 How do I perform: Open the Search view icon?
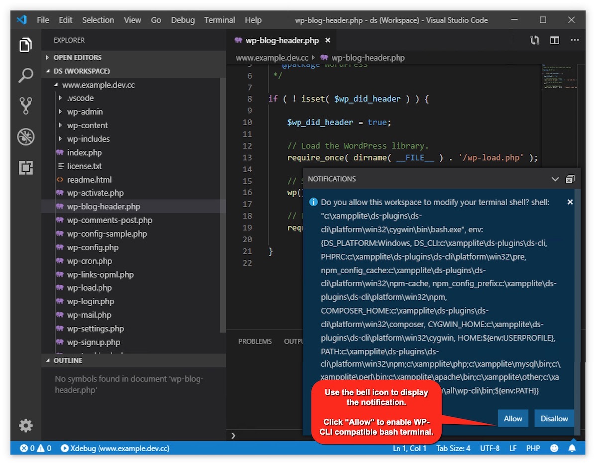(x=26, y=75)
